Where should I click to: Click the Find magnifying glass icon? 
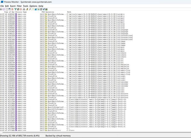coord(30,9)
